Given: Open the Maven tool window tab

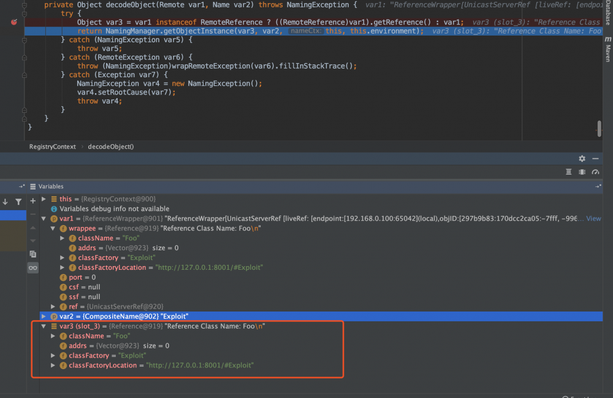Looking at the screenshot, I should pos(608,49).
